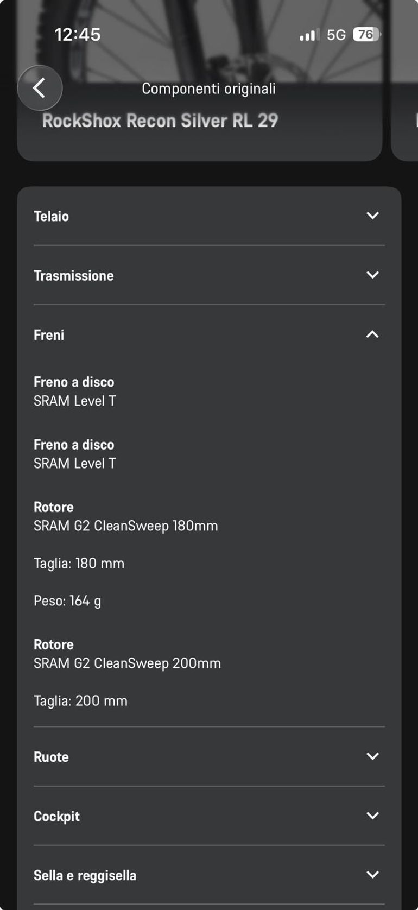Select the SRAM G2 CleanSweep 200mm rotor
418x910 pixels.
coord(128,663)
